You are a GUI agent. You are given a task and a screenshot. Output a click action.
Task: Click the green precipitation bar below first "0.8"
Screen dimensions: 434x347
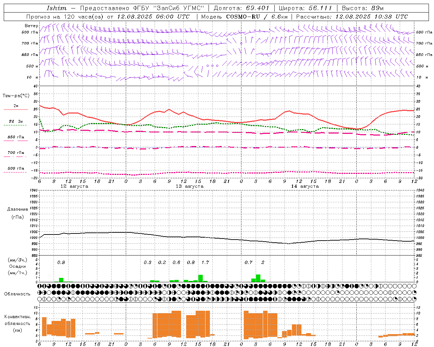61,280
